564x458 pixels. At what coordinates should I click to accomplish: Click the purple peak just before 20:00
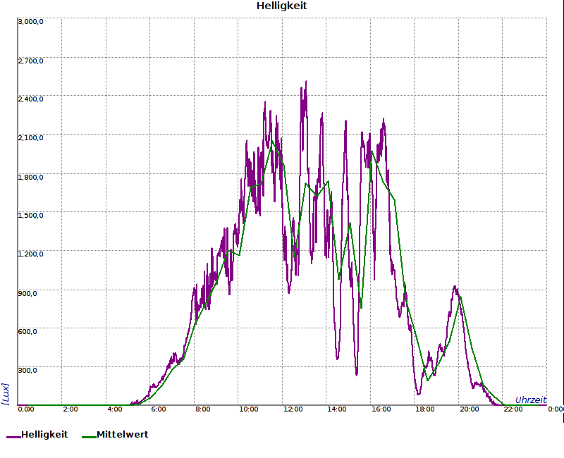(455, 287)
